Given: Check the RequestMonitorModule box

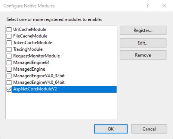Looking at the screenshot, I should coord(9,56).
